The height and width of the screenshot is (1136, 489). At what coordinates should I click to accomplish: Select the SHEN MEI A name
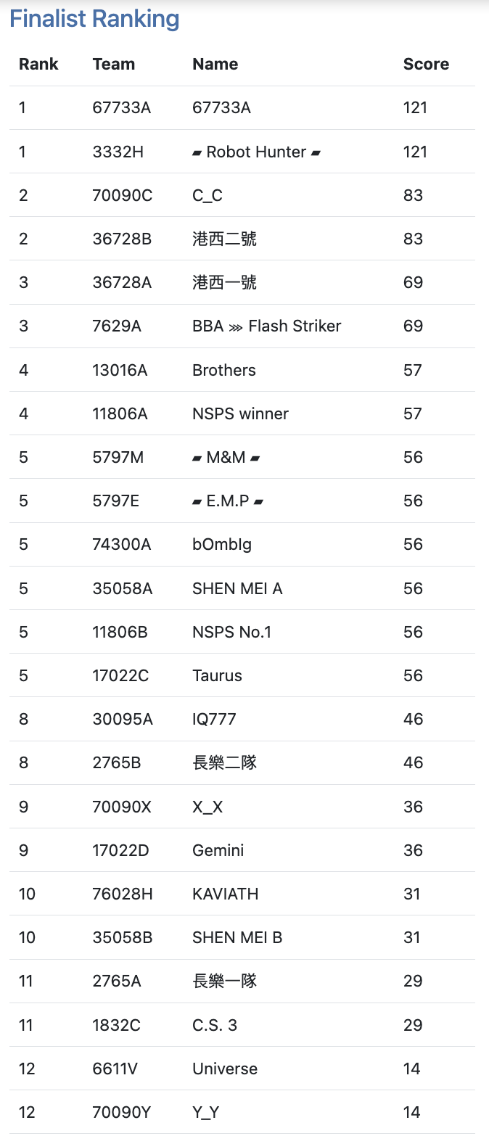237,588
